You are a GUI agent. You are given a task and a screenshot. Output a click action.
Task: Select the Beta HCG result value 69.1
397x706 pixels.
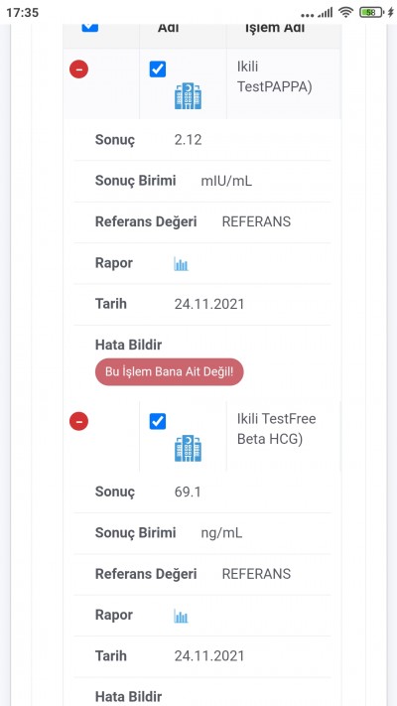188,492
